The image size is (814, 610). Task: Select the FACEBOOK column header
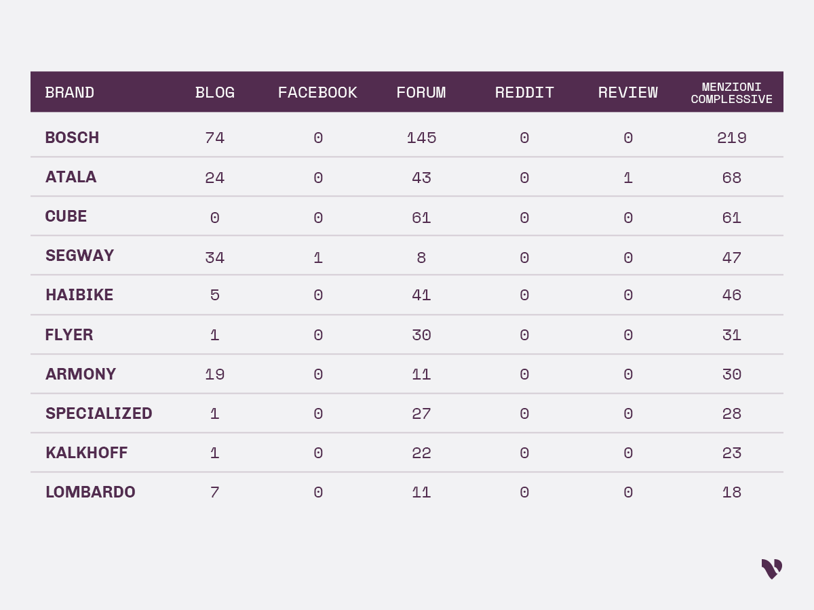click(317, 93)
